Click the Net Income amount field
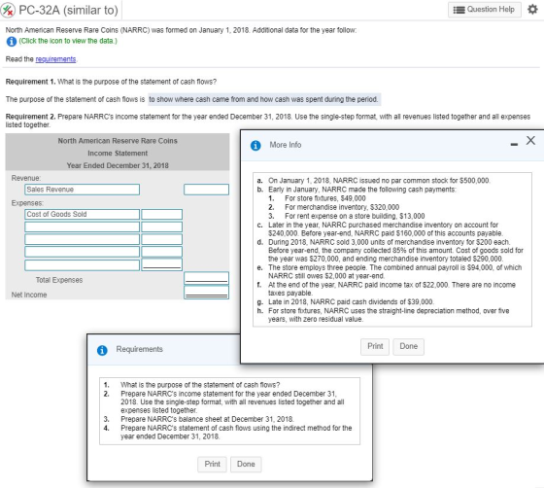Screen dimensions: 544x488 pos(206,293)
